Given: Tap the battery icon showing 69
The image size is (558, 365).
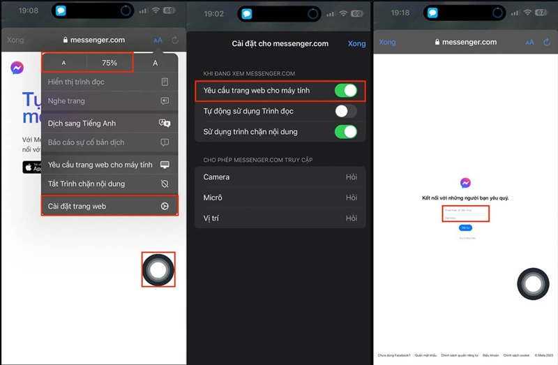Looking at the screenshot, I should point(356,13).
